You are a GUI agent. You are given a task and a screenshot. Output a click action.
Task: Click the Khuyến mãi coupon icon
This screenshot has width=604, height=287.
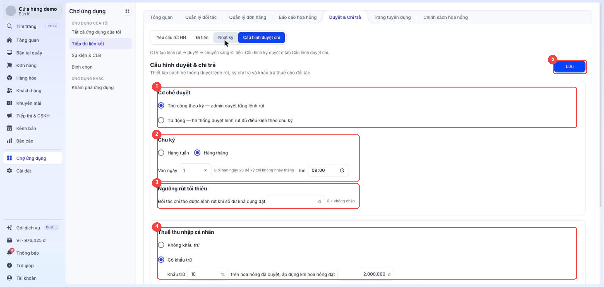10,103
